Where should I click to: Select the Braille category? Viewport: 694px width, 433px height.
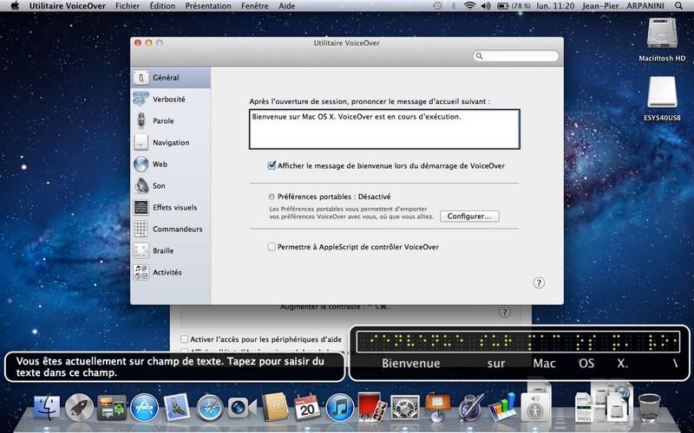click(x=170, y=250)
